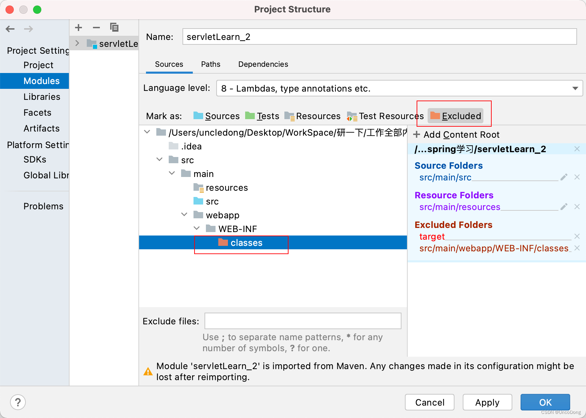Click src/main/src source folder link
This screenshot has width=586, height=418.
[445, 177]
